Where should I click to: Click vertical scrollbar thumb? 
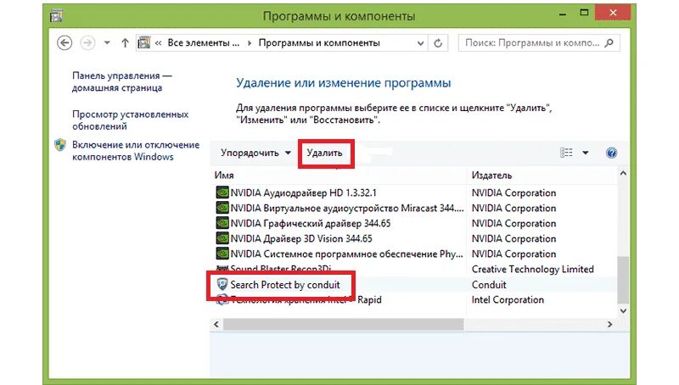coord(623,280)
